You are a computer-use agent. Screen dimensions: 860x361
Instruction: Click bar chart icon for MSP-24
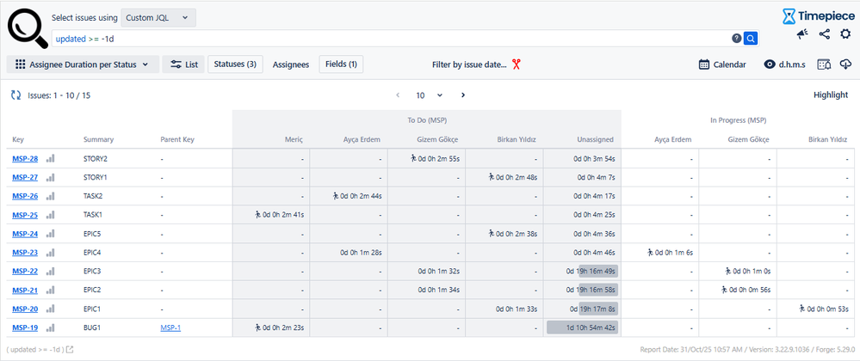[x=51, y=234]
